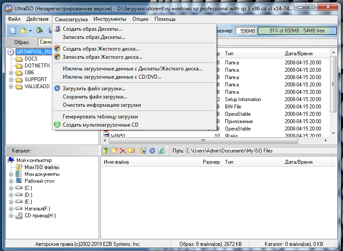
Task: Select the GRTMPVOL_RU disc root node
Action: (34, 52)
